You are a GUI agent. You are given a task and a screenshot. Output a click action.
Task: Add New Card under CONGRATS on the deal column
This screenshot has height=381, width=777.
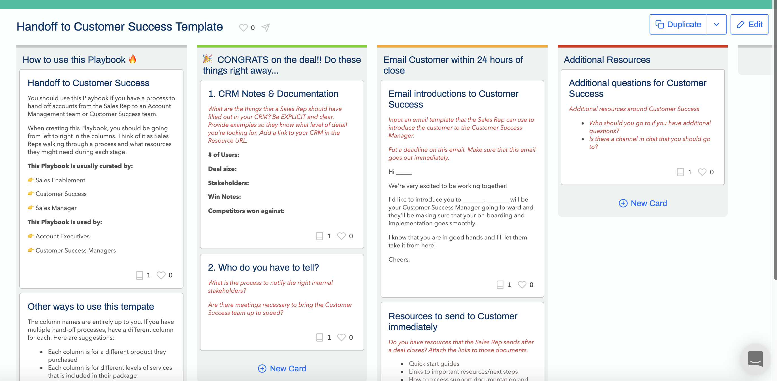point(282,368)
